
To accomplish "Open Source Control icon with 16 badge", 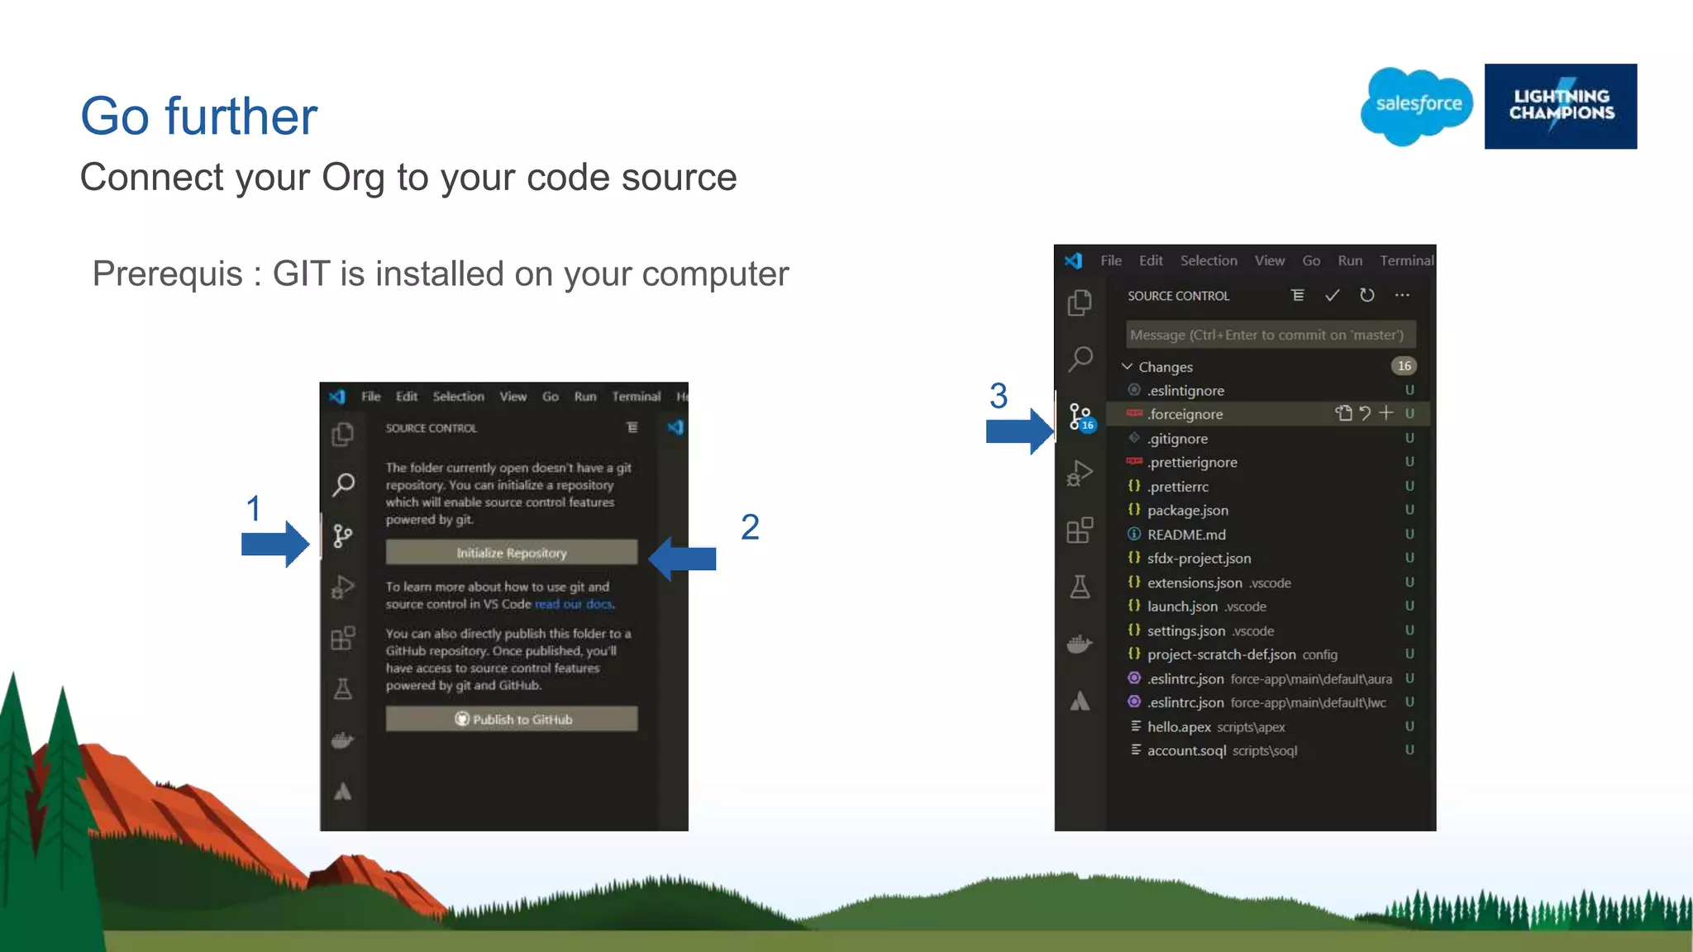I will click(1080, 416).
